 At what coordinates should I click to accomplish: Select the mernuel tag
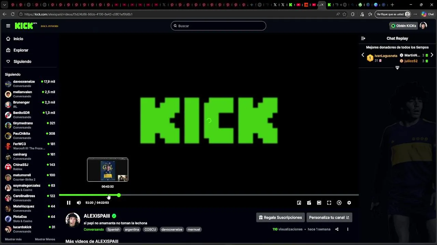(194, 229)
